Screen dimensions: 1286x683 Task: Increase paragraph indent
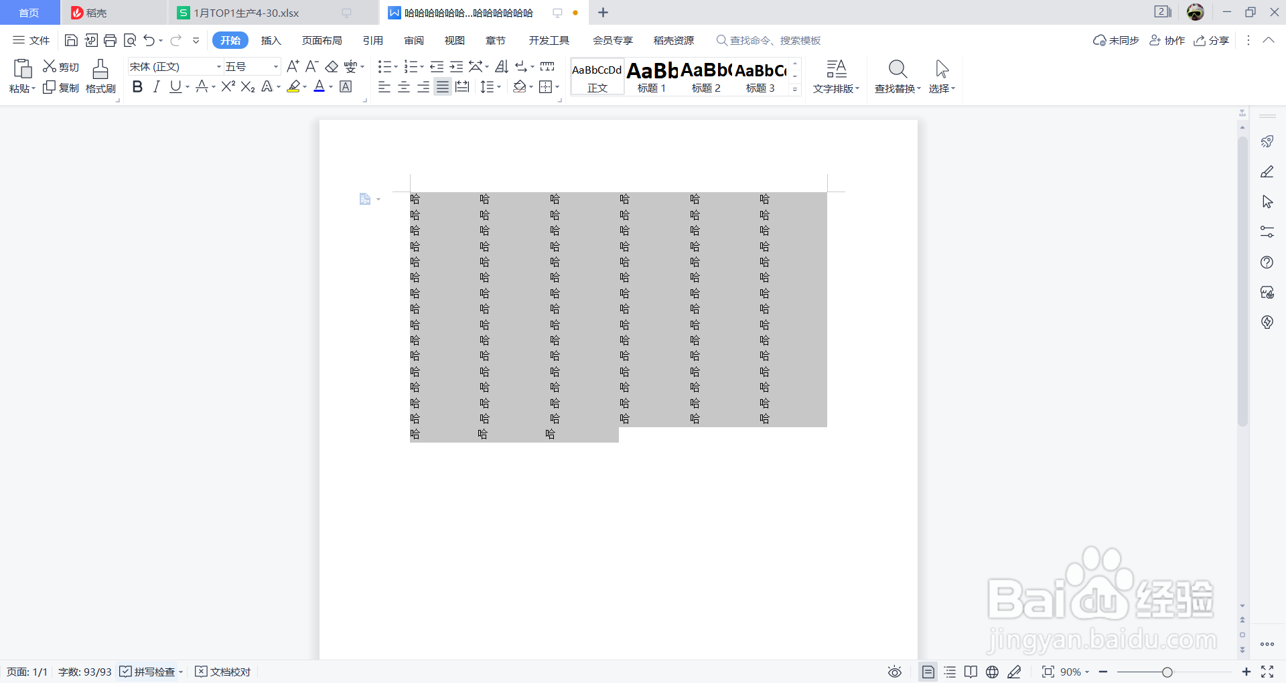point(456,66)
